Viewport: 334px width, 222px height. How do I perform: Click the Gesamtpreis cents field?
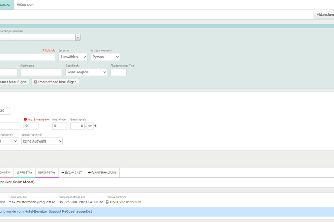90,126
